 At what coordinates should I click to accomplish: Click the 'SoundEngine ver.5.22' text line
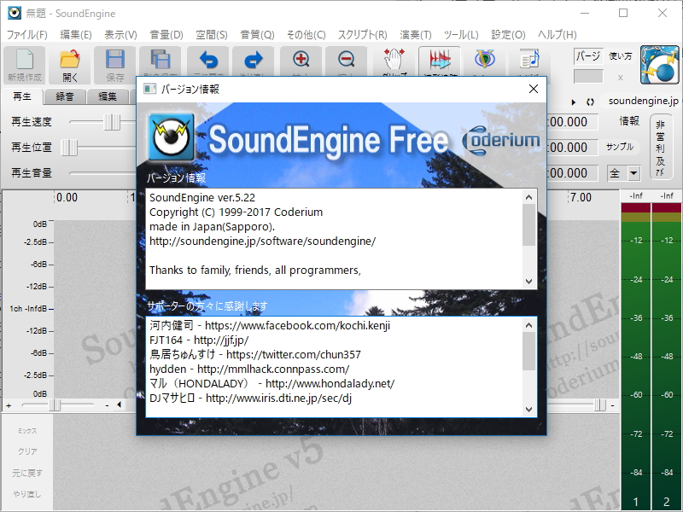[202, 198]
